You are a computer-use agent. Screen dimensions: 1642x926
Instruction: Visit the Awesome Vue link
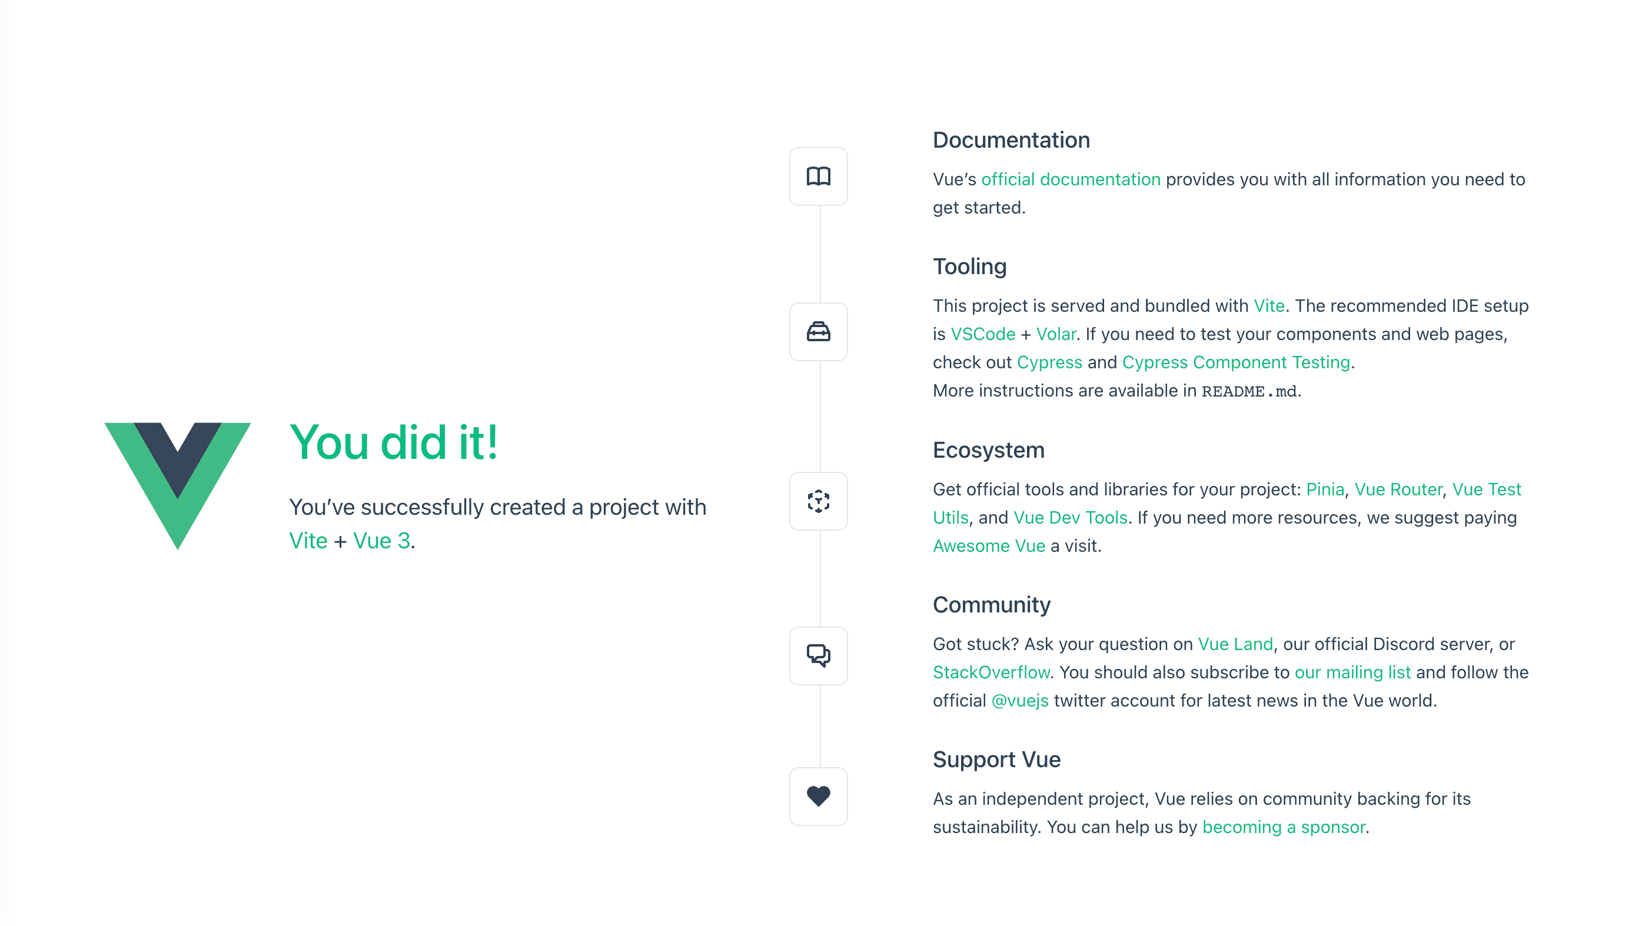989,546
